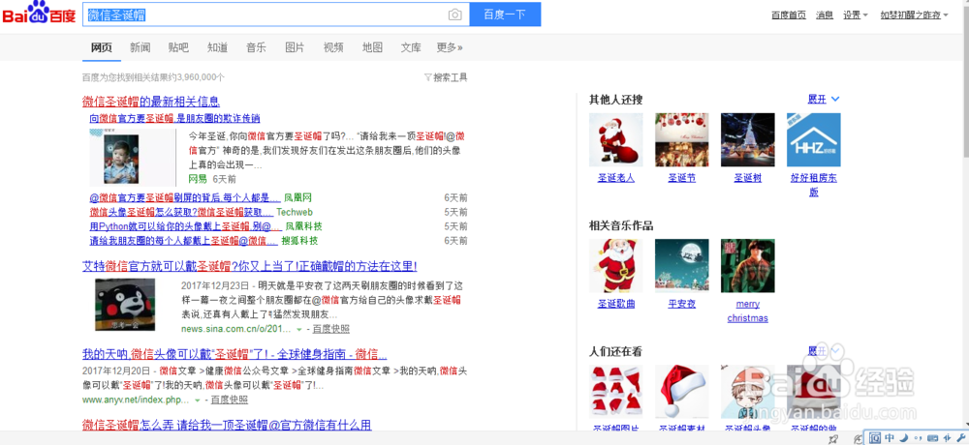This screenshot has width=969, height=445.
Task: Open the 圣诞老人 label link
Action: click(616, 178)
